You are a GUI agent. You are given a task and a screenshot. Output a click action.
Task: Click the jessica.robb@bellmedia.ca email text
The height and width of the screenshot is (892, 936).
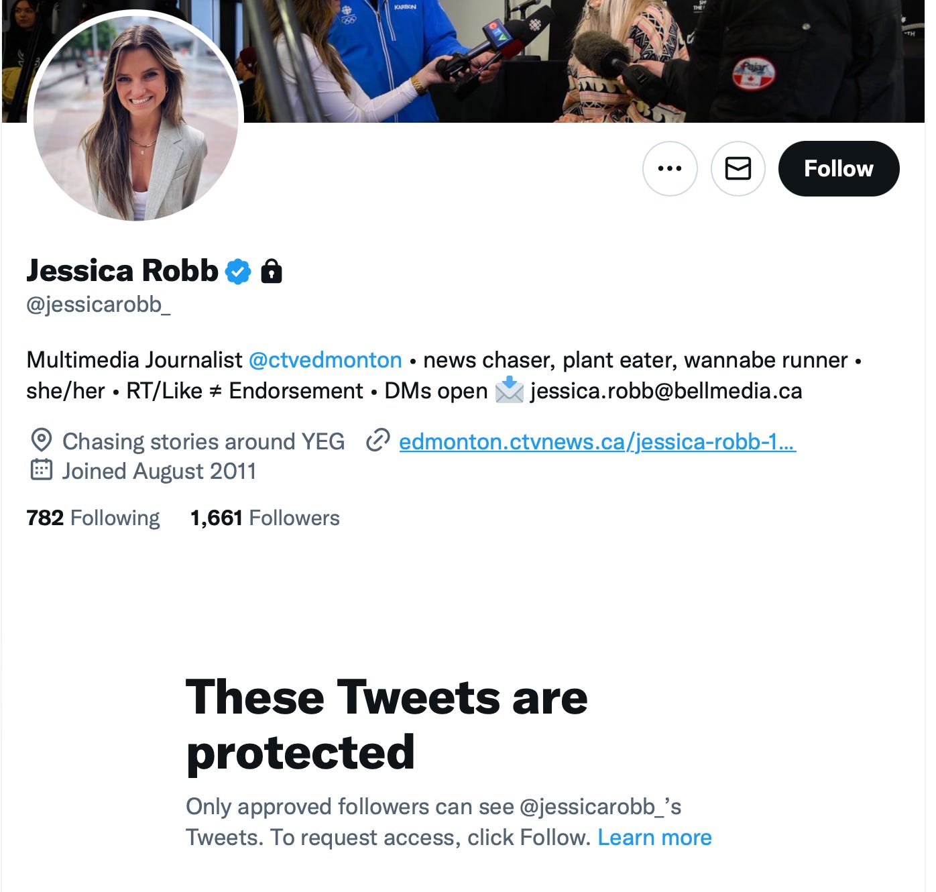pos(666,390)
